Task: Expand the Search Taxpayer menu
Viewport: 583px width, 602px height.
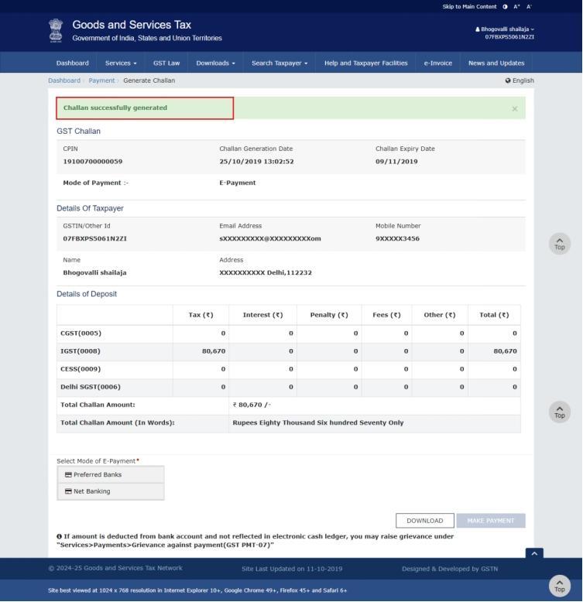Action: [x=279, y=63]
